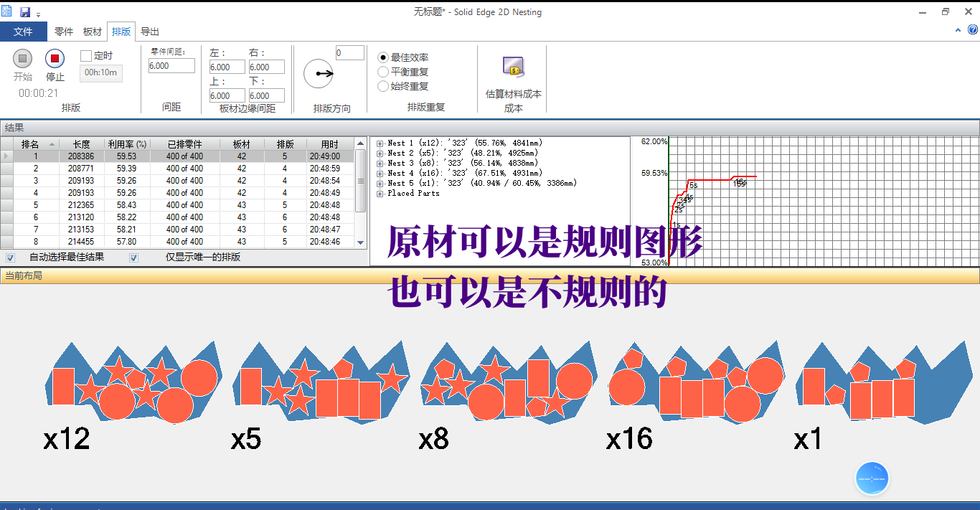The width and height of the screenshot is (980, 510).
Task: Choose 始终重复 radio option
Action: 383,86
